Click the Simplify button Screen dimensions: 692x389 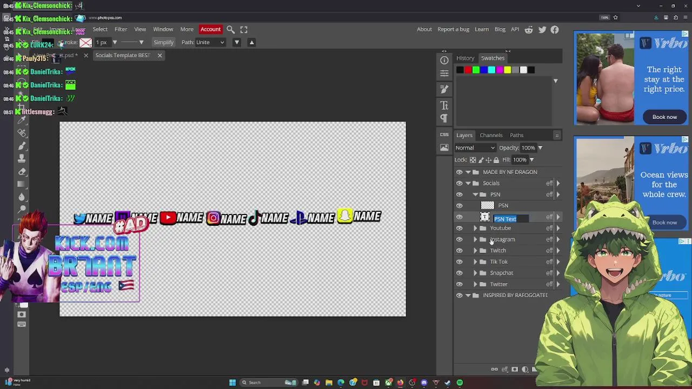click(163, 42)
